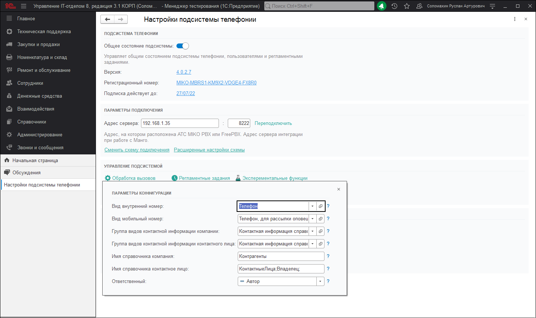Open the Администрирование section
The width and height of the screenshot is (536, 318).
pos(39,134)
